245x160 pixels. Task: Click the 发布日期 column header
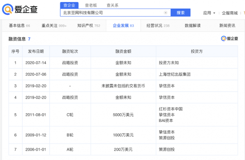36,51
